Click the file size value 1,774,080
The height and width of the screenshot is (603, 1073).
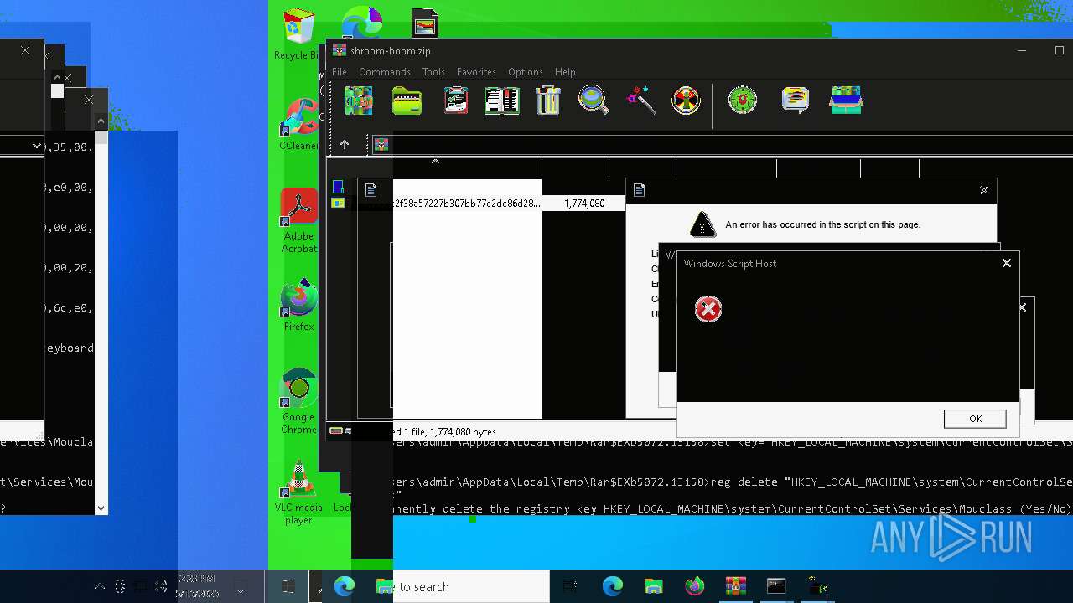pyautogui.click(x=584, y=204)
